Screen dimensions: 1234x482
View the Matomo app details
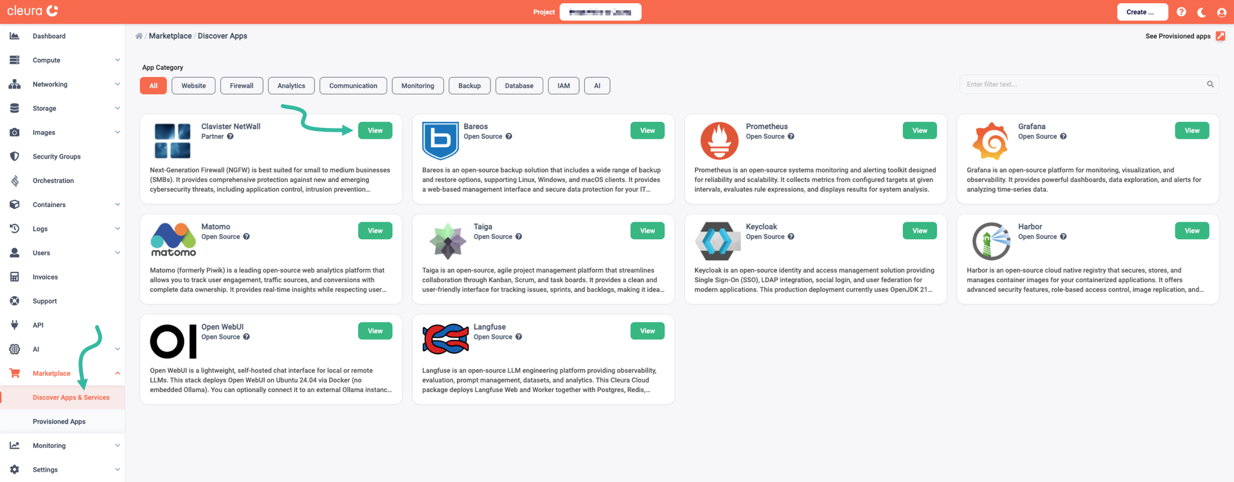pyautogui.click(x=375, y=231)
